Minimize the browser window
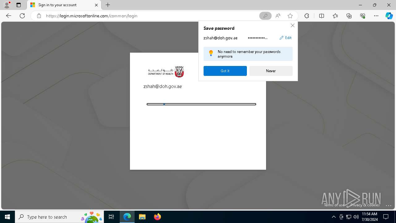This screenshot has width=396, height=223. click(360, 5)
